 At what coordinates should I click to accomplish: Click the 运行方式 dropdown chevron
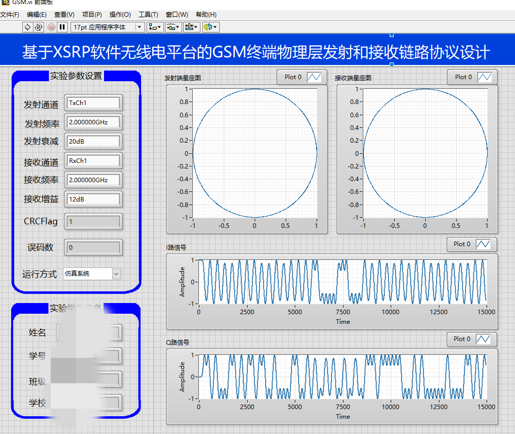tap(116, 274)
